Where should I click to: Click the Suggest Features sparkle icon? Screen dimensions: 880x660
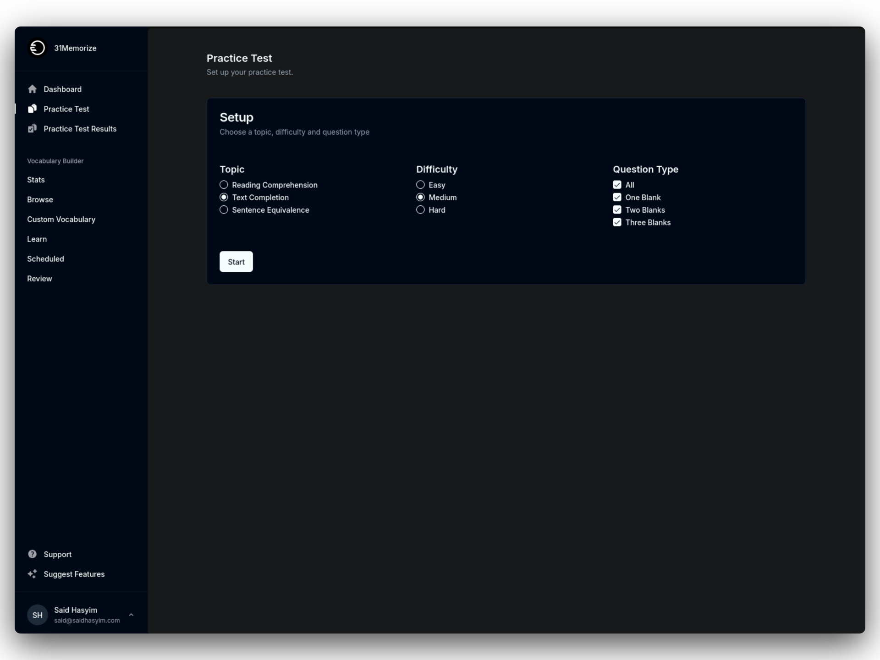32,574
